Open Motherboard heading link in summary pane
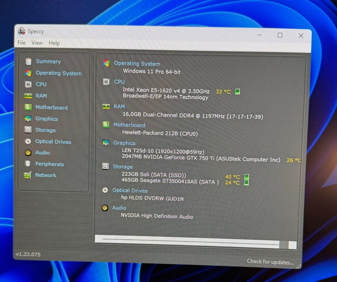Screen dimensions: 337x282 [130, 125]
